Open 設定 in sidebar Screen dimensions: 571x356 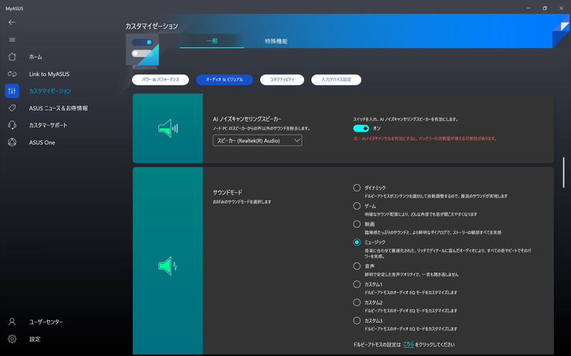35,339
